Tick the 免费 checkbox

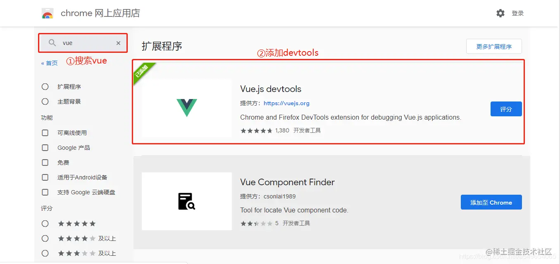[45, 163]
